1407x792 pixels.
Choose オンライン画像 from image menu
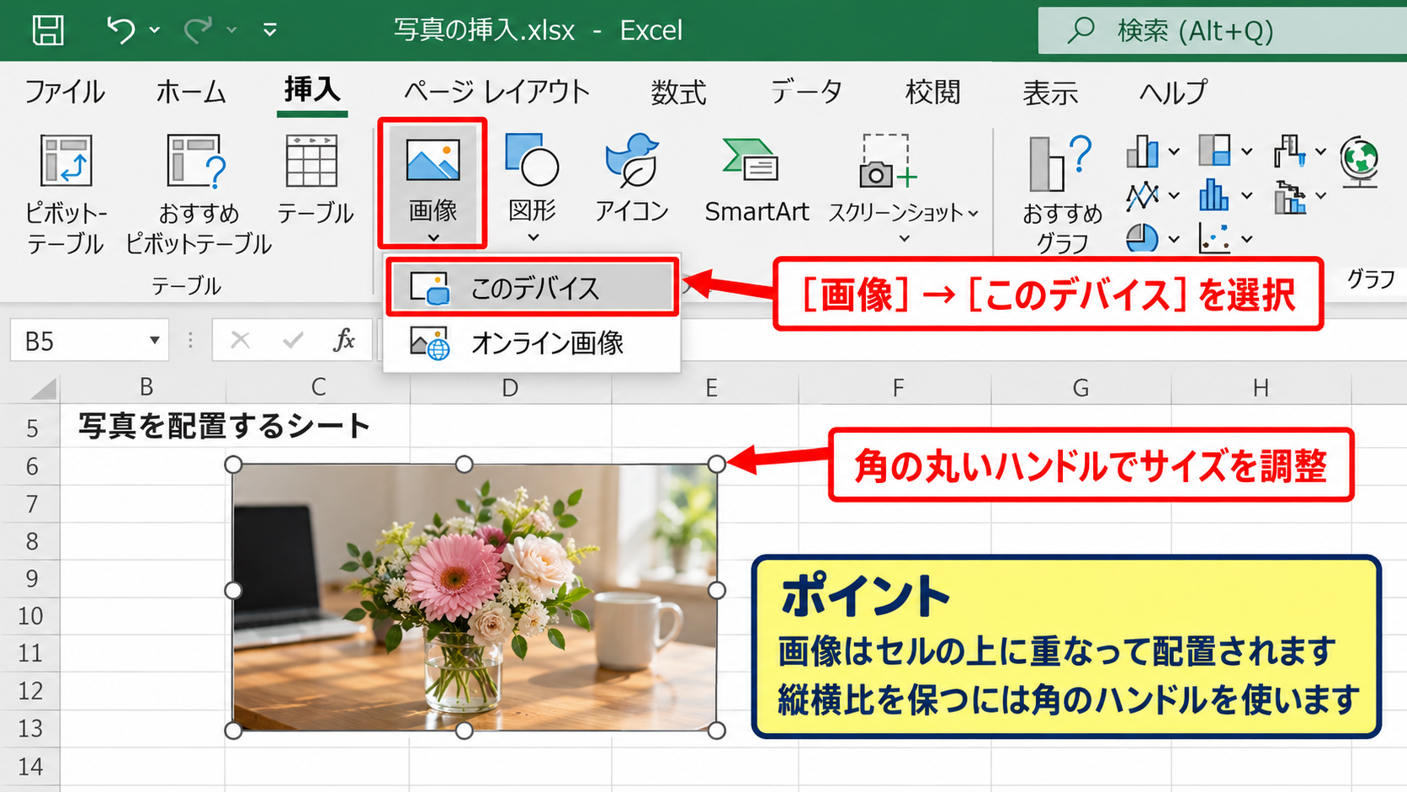point(532,343)
